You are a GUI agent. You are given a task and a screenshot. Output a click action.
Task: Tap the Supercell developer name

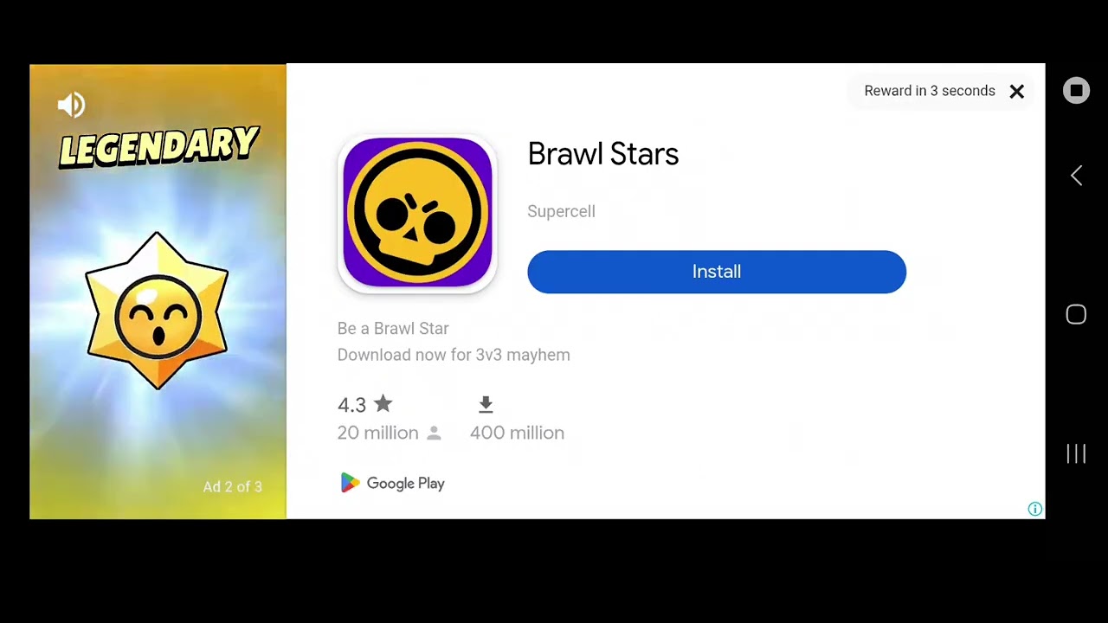tap(561, 211)
